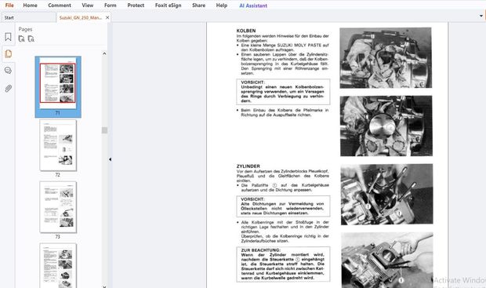Click the photo showing the installed piston
Image resolution: width=486 pixels, height=288 pixels.
[x=386, y=126]
